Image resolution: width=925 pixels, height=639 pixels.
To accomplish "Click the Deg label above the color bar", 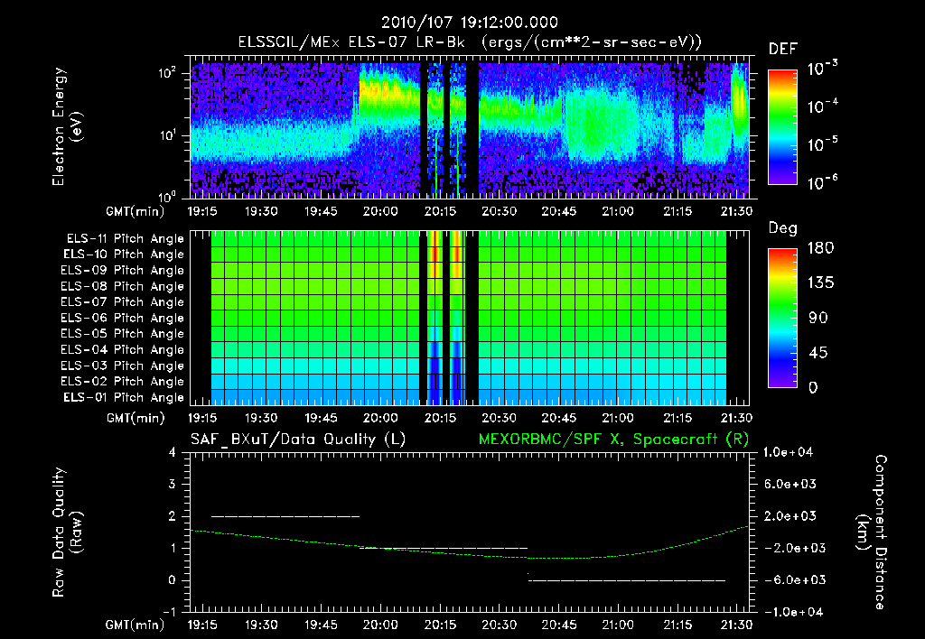I will tap(783, 228).
